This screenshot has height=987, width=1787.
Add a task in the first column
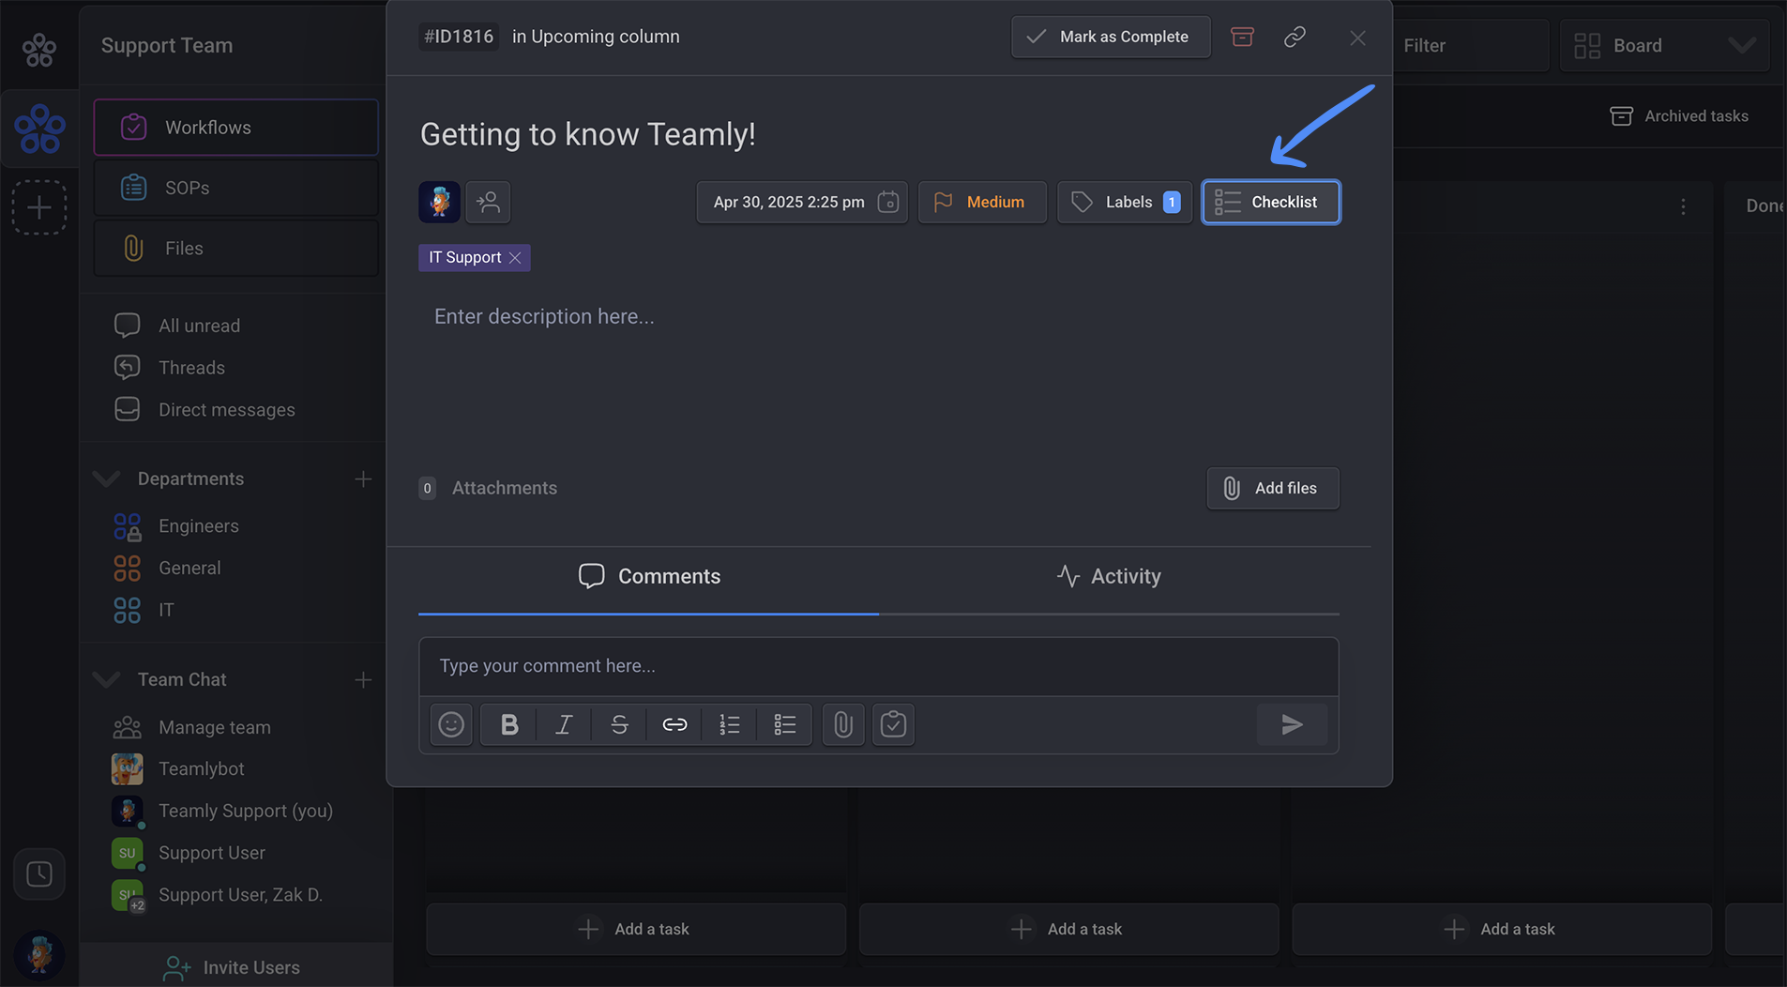tap(635, 929)
